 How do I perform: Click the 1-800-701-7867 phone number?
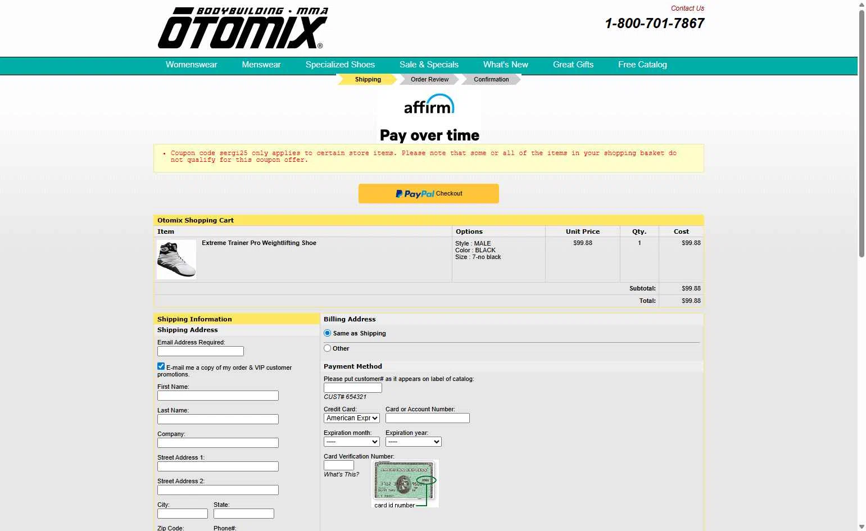point(655,24)
